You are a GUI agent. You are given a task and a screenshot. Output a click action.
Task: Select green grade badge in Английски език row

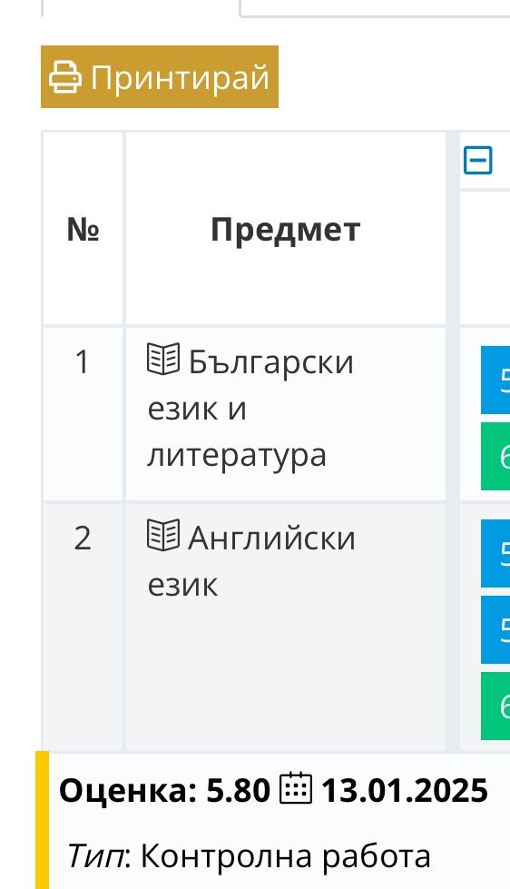[x=495, y=706]
